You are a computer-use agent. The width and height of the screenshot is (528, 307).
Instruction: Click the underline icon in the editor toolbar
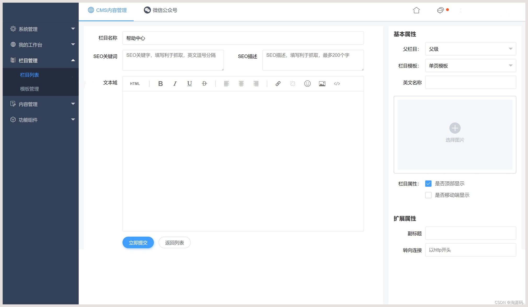pyautogui.click(x=190, y=84)
